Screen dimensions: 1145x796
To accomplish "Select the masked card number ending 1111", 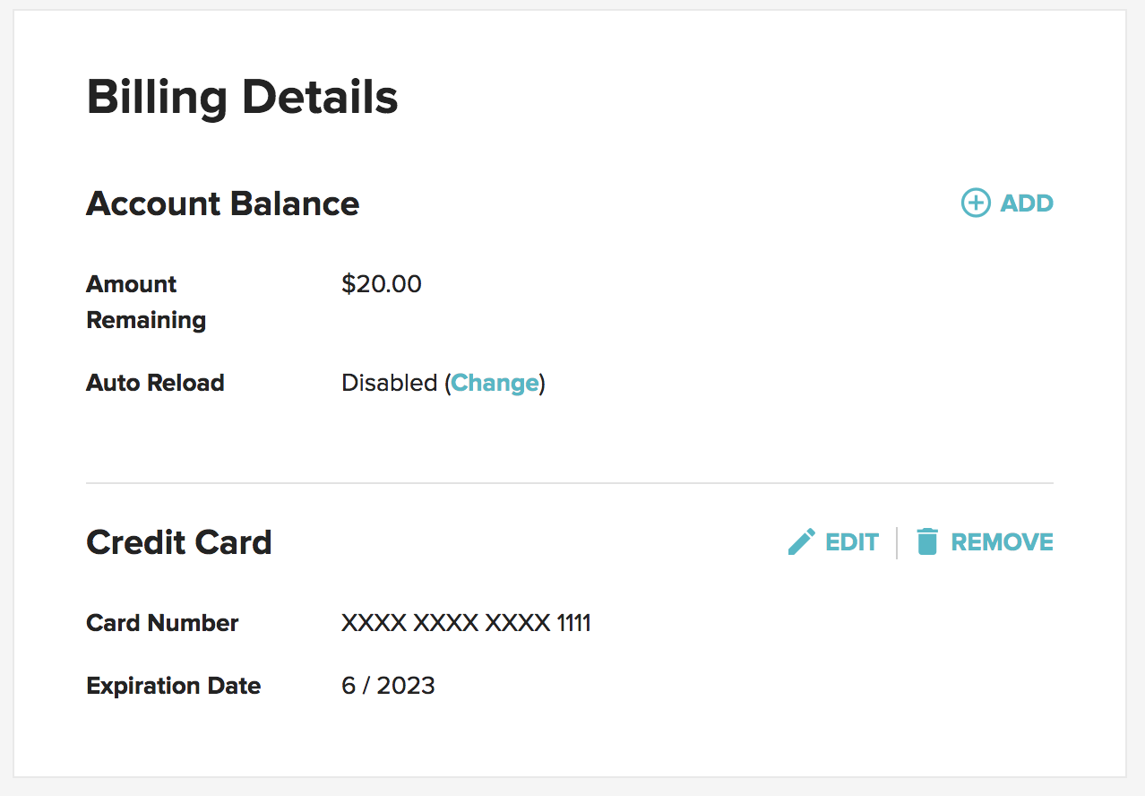I will coord(466,624).
